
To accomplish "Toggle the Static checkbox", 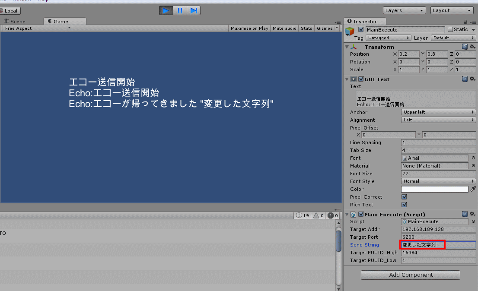I will 450,29.
